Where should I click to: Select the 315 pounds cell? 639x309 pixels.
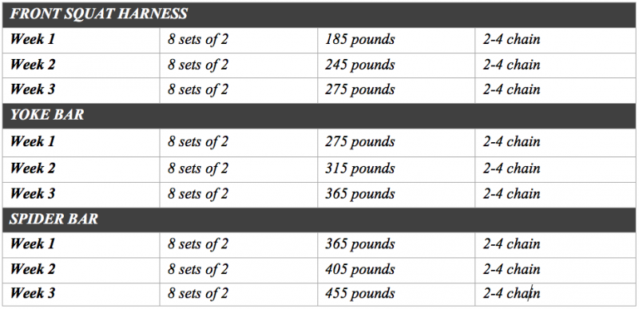pyautogui.click(x=396, y=169)
